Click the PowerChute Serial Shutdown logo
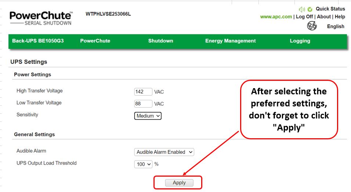 41,18
